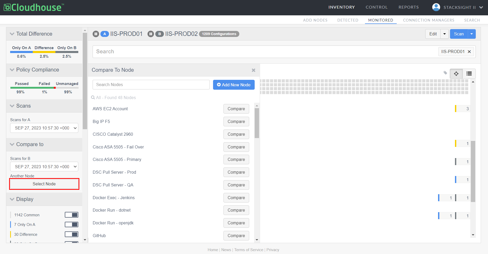
Task: Compare with Cisco ASA 5505 - Fail Over
Action: 236,147
